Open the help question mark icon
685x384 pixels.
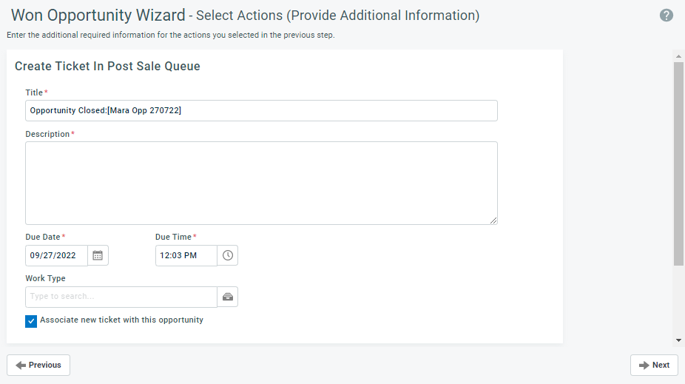tap(667, 16)
